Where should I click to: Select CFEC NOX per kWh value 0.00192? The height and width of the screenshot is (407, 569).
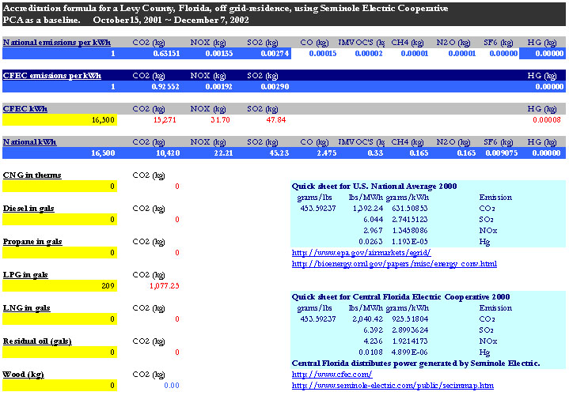click(219, 87)
